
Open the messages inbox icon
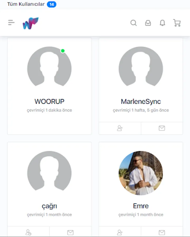(x=148, y=23)
